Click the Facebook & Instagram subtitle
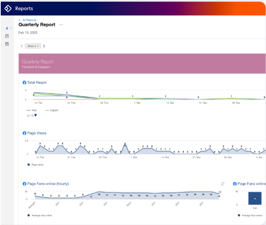This screenshot has width=266, height=225. point(36,67)
